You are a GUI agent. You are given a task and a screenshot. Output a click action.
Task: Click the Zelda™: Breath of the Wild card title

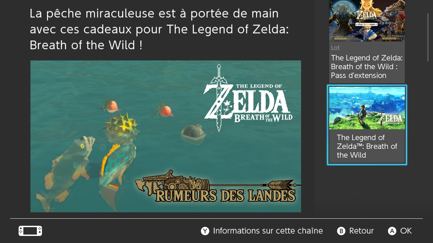(x=367, y=146)
